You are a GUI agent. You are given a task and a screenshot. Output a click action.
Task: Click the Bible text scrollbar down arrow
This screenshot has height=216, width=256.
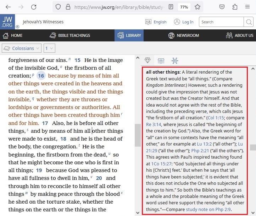138,213
